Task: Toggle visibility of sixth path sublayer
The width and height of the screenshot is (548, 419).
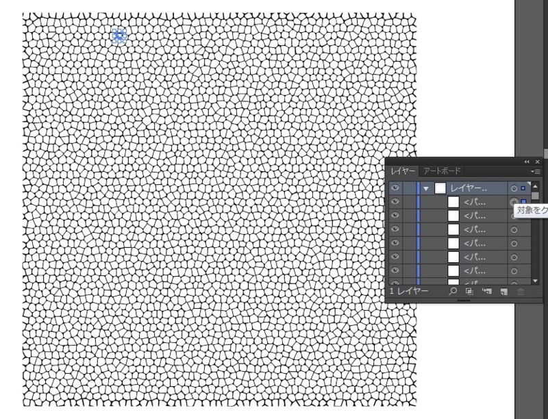Action: (x=395, y=270)
